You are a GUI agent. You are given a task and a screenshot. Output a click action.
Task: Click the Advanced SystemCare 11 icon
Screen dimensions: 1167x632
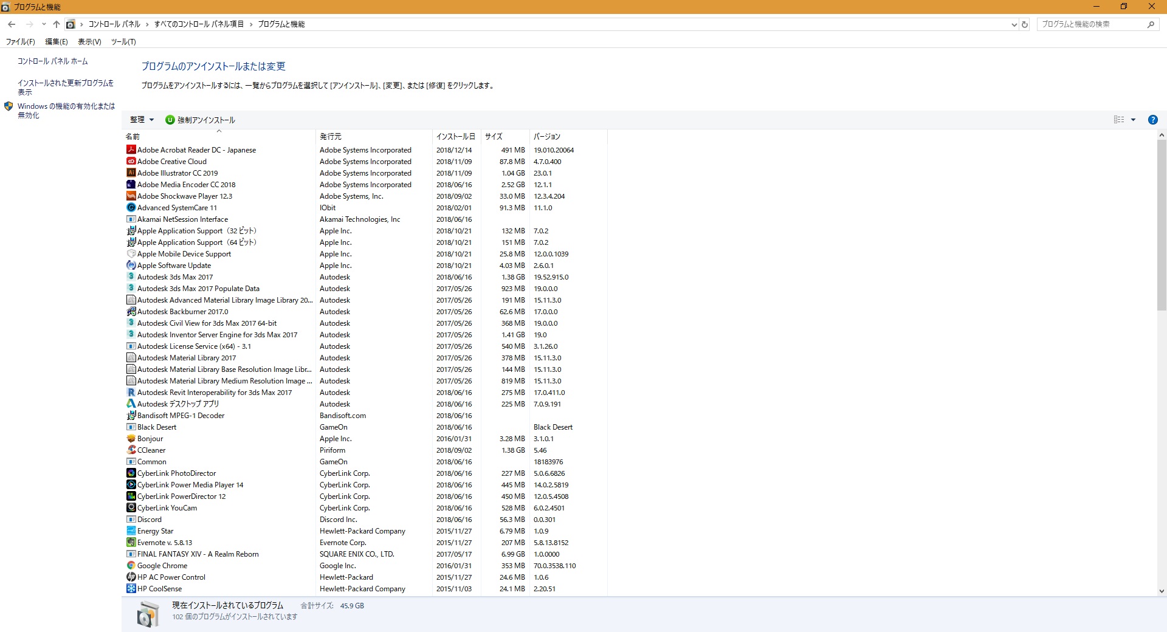tap(131, 207)
